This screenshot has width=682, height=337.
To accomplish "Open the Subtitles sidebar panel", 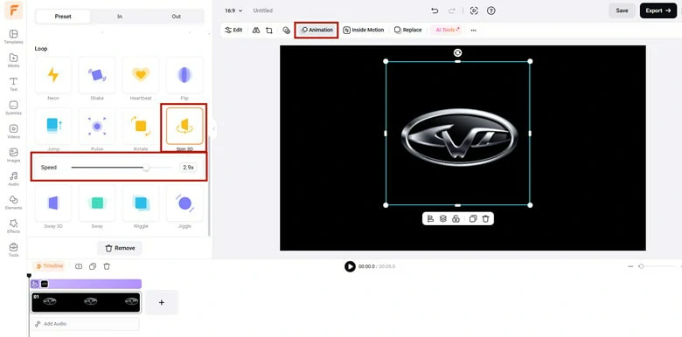I will click(13, 107).
